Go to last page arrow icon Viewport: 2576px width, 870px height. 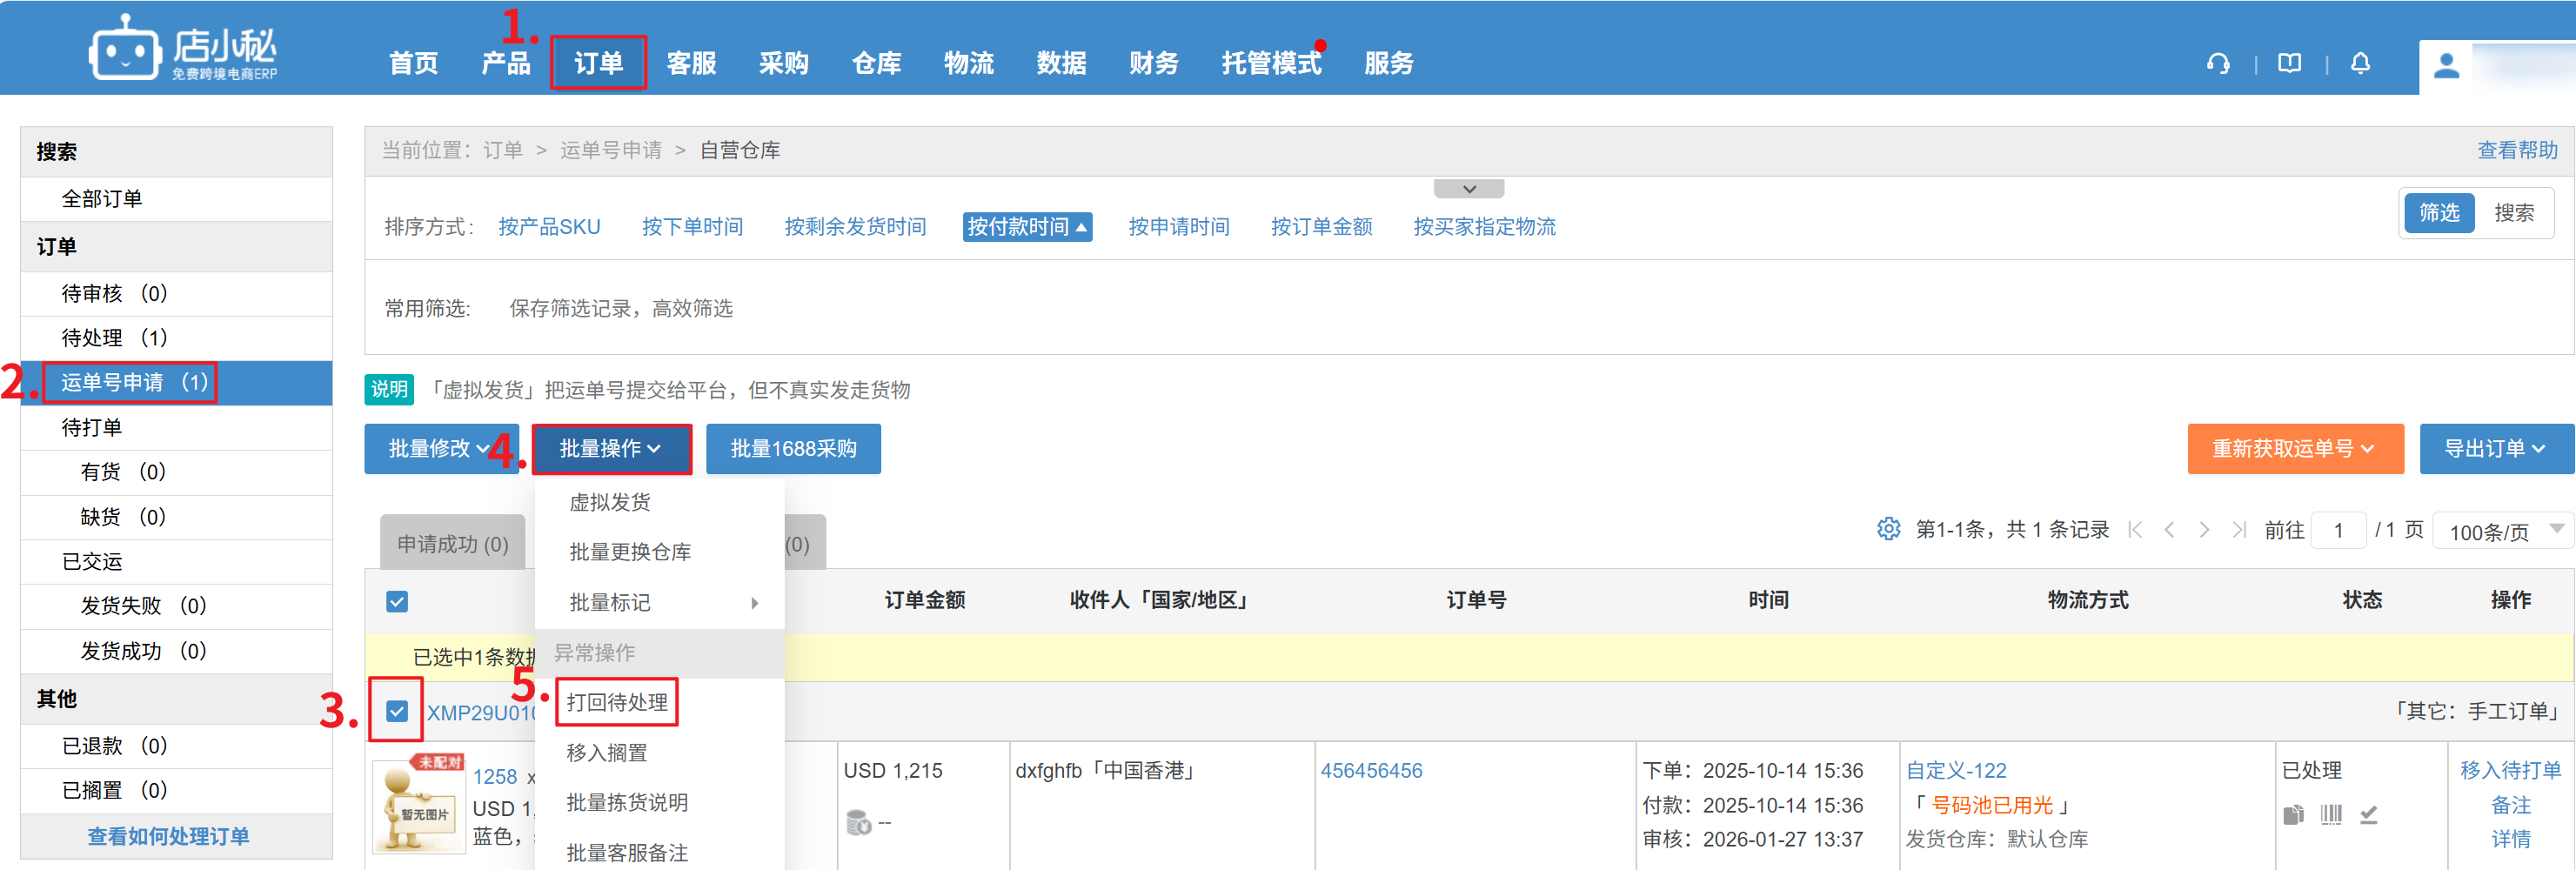[x=2239, y=530]
